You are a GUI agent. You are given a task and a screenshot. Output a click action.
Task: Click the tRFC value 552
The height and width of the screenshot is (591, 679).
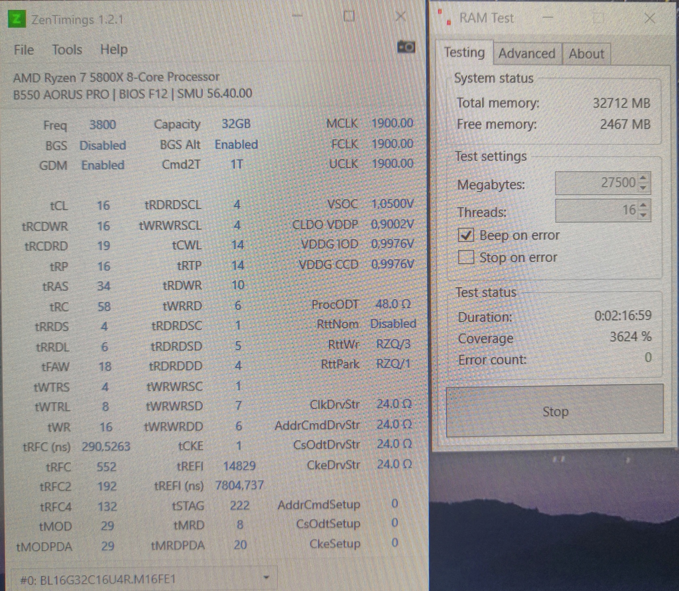tap(106, 467)
